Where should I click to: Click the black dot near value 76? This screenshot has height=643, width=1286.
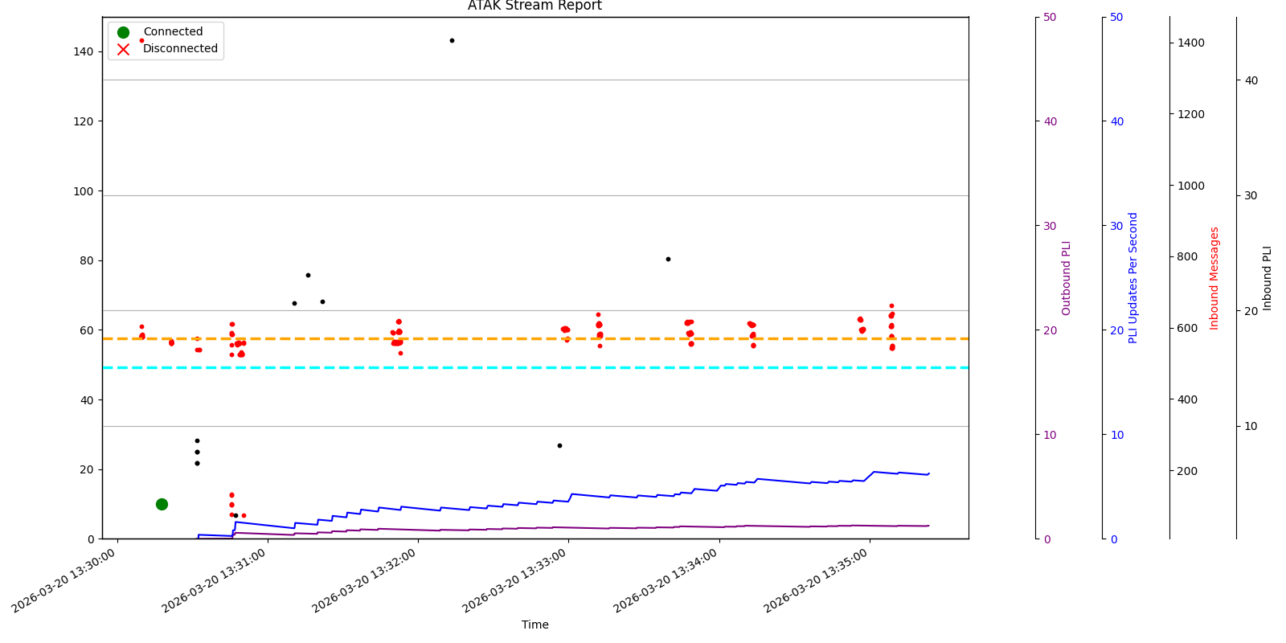pos(308,275)
